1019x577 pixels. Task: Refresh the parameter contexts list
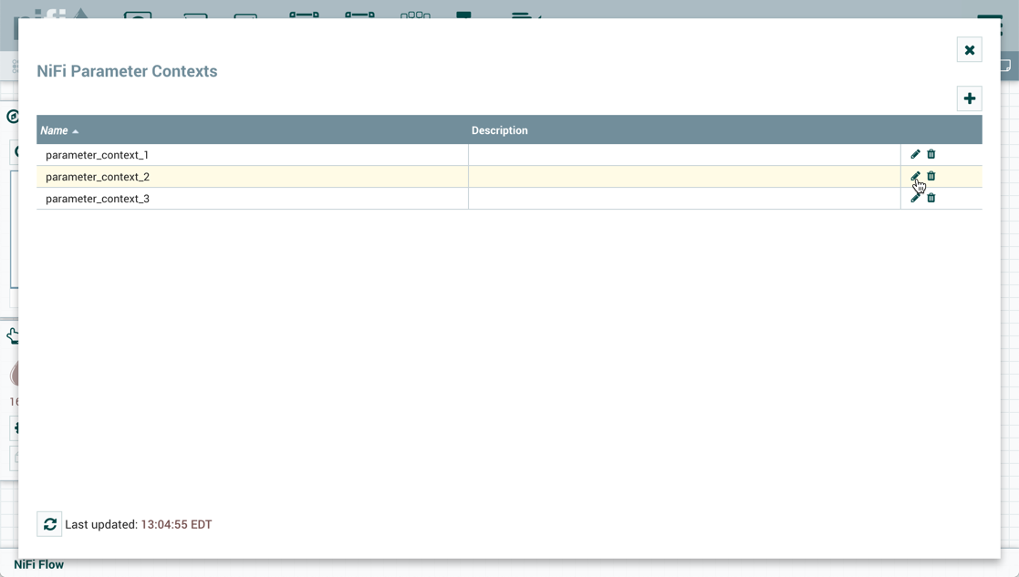click(x=49, y=524)
